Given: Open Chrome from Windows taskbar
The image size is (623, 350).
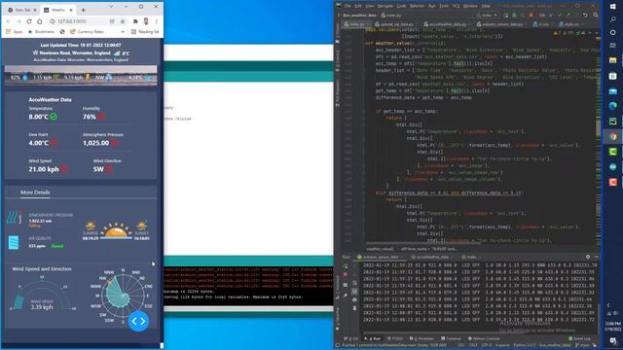Looking at the screenshot, I should (x=612, y=136).
